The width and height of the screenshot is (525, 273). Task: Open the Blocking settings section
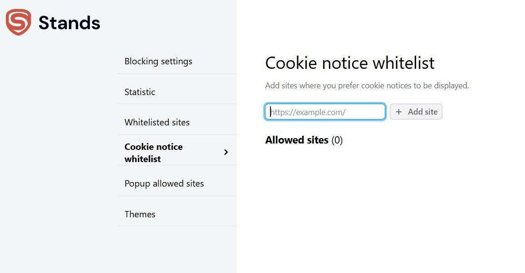click(158, 61)
